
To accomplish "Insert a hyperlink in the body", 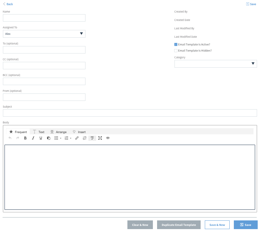I will [76, 138].
